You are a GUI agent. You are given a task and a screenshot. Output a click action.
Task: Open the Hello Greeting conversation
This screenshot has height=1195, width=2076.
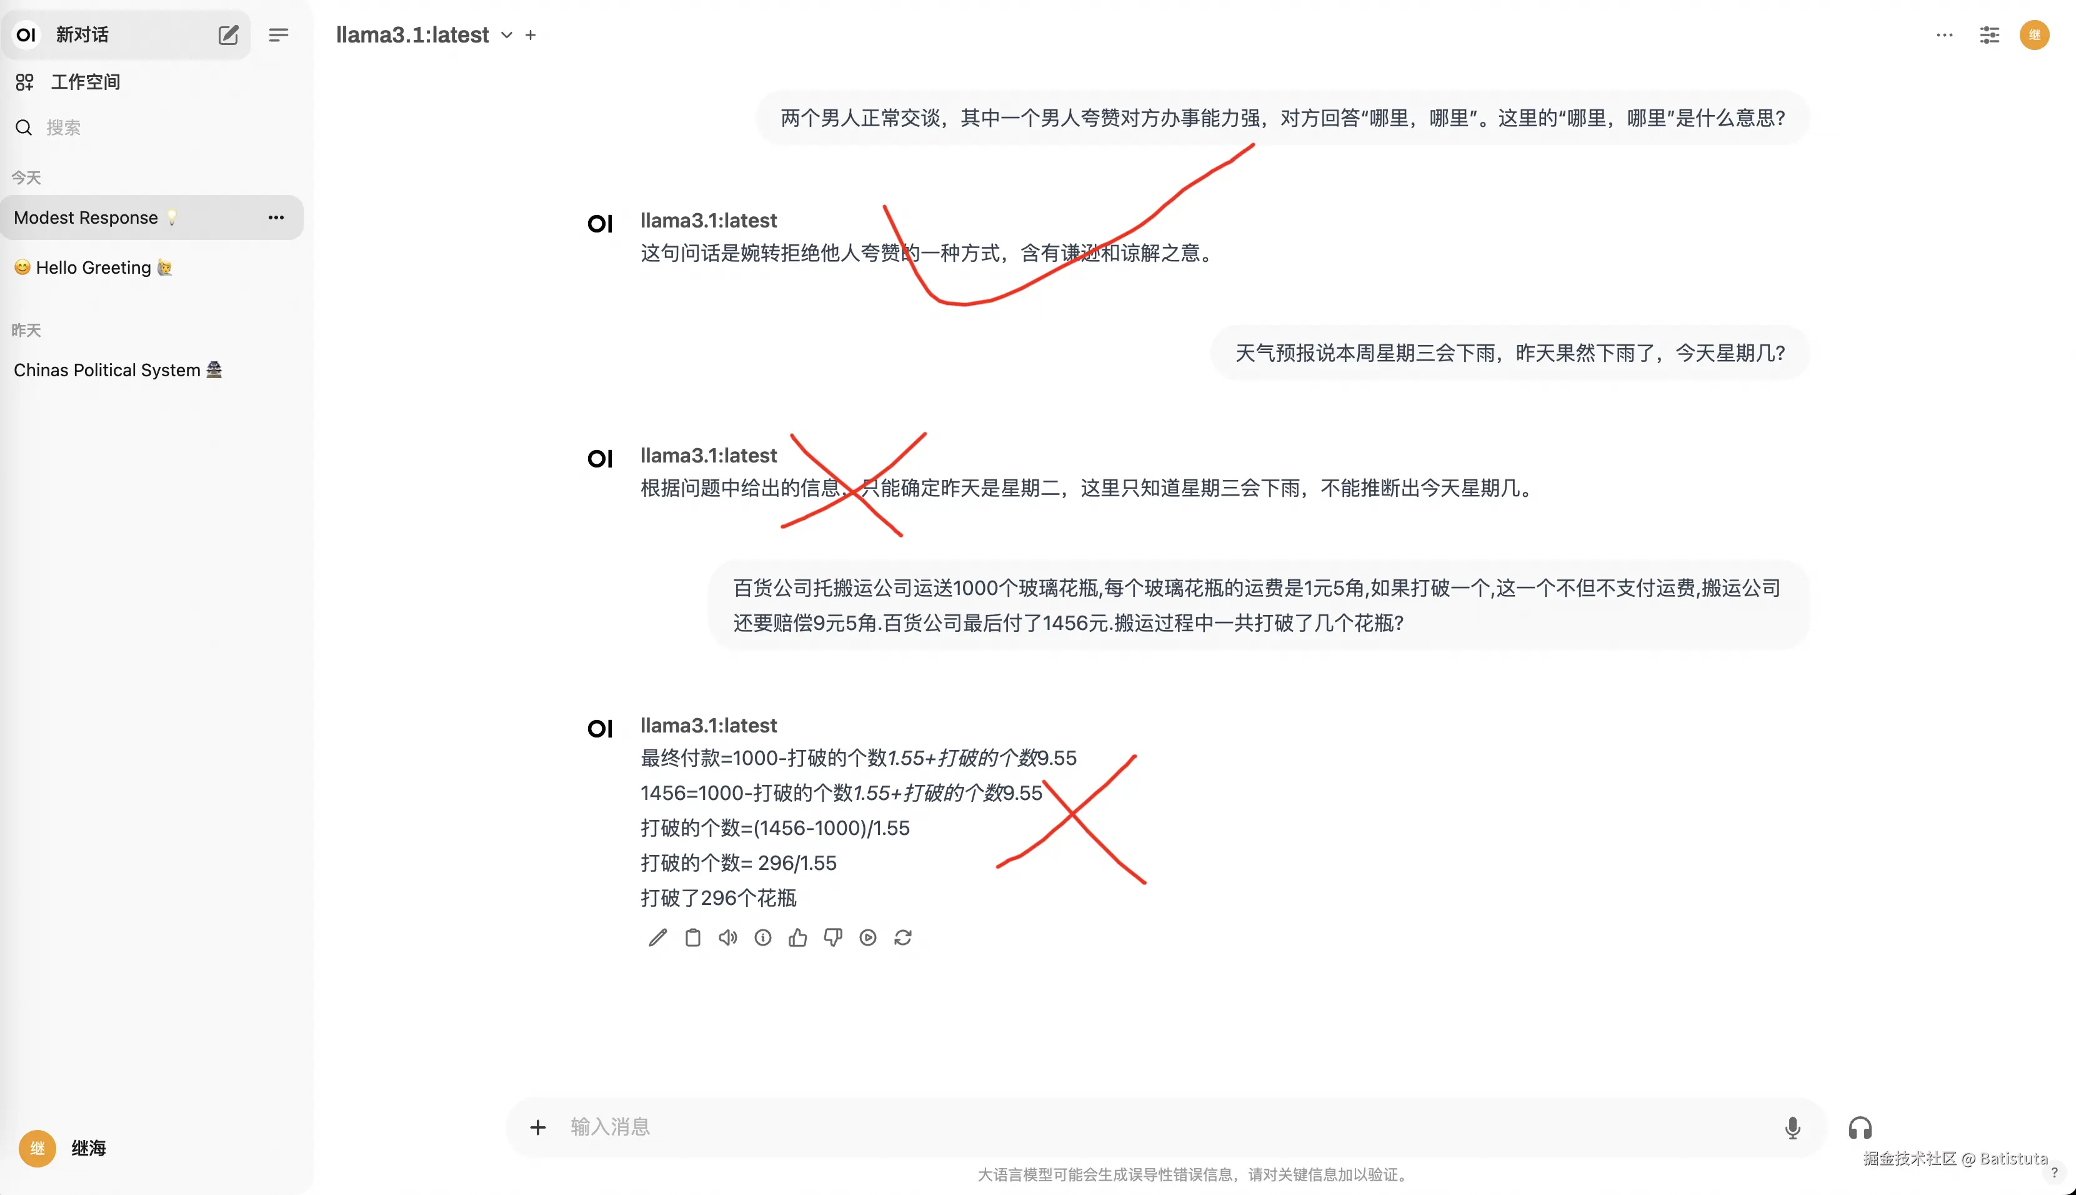pyautogui.click(x=94, y=267)
